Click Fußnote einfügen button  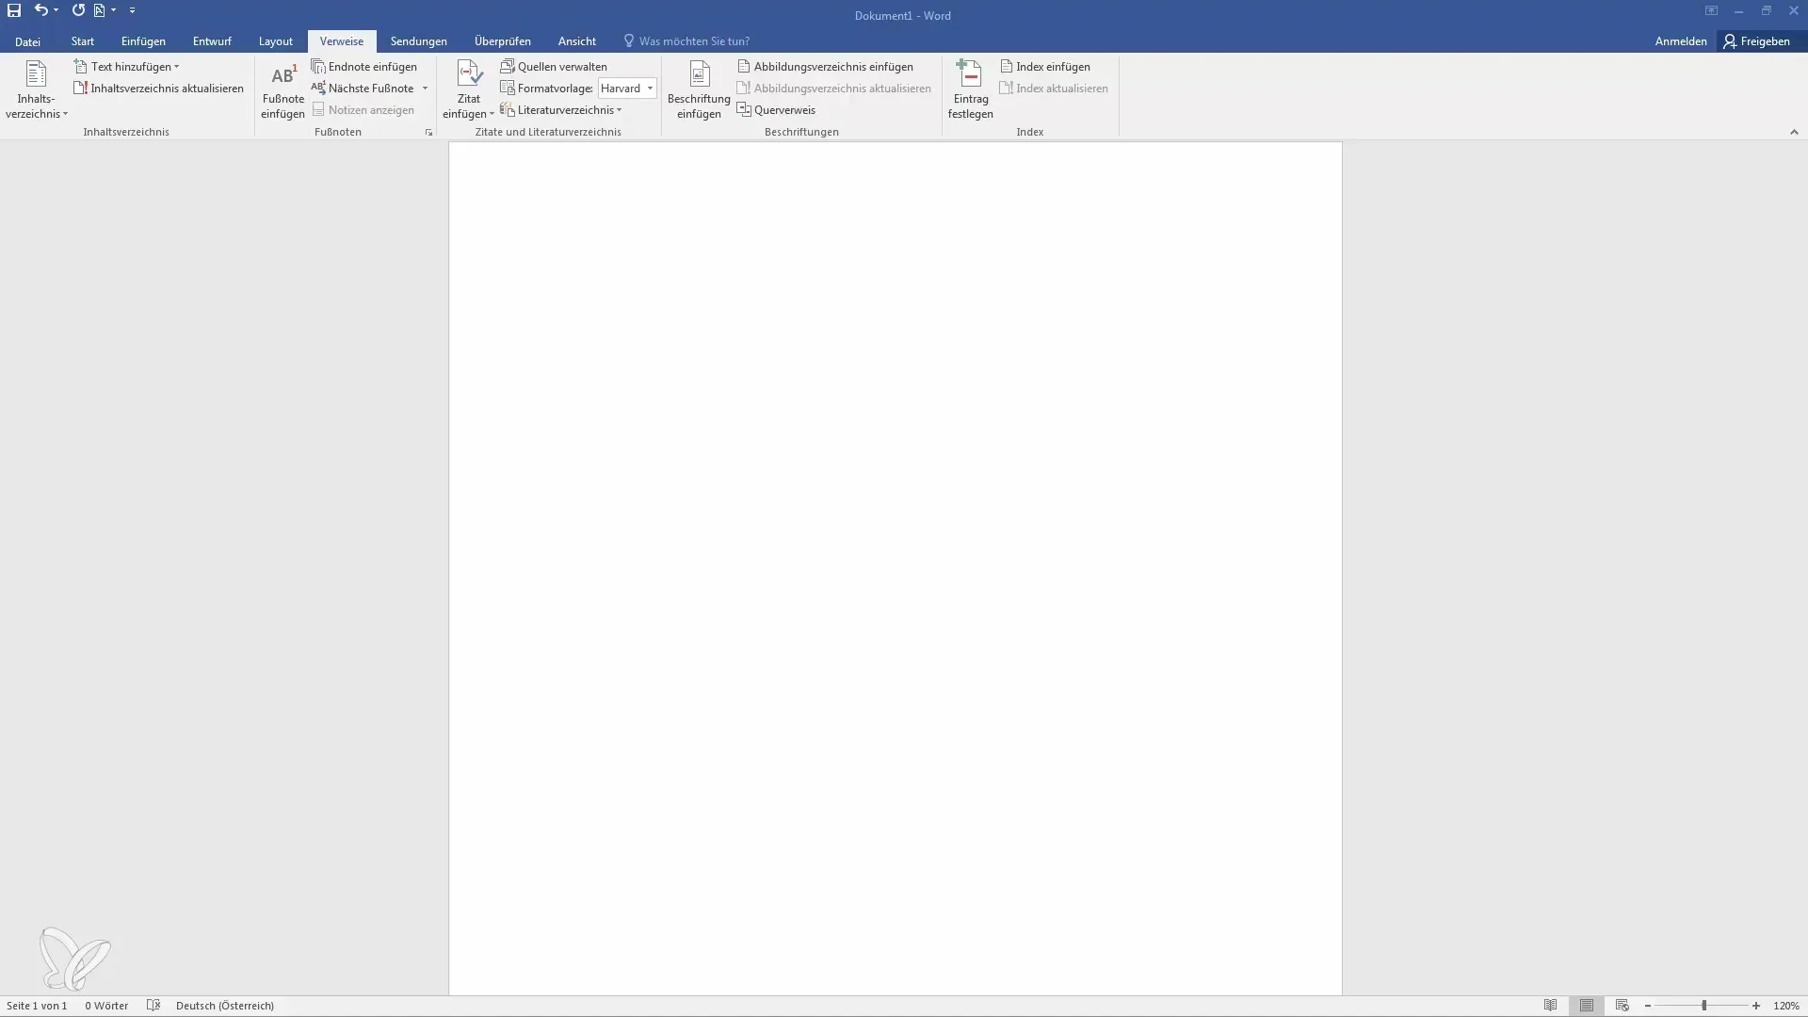[x=282, y=90]
